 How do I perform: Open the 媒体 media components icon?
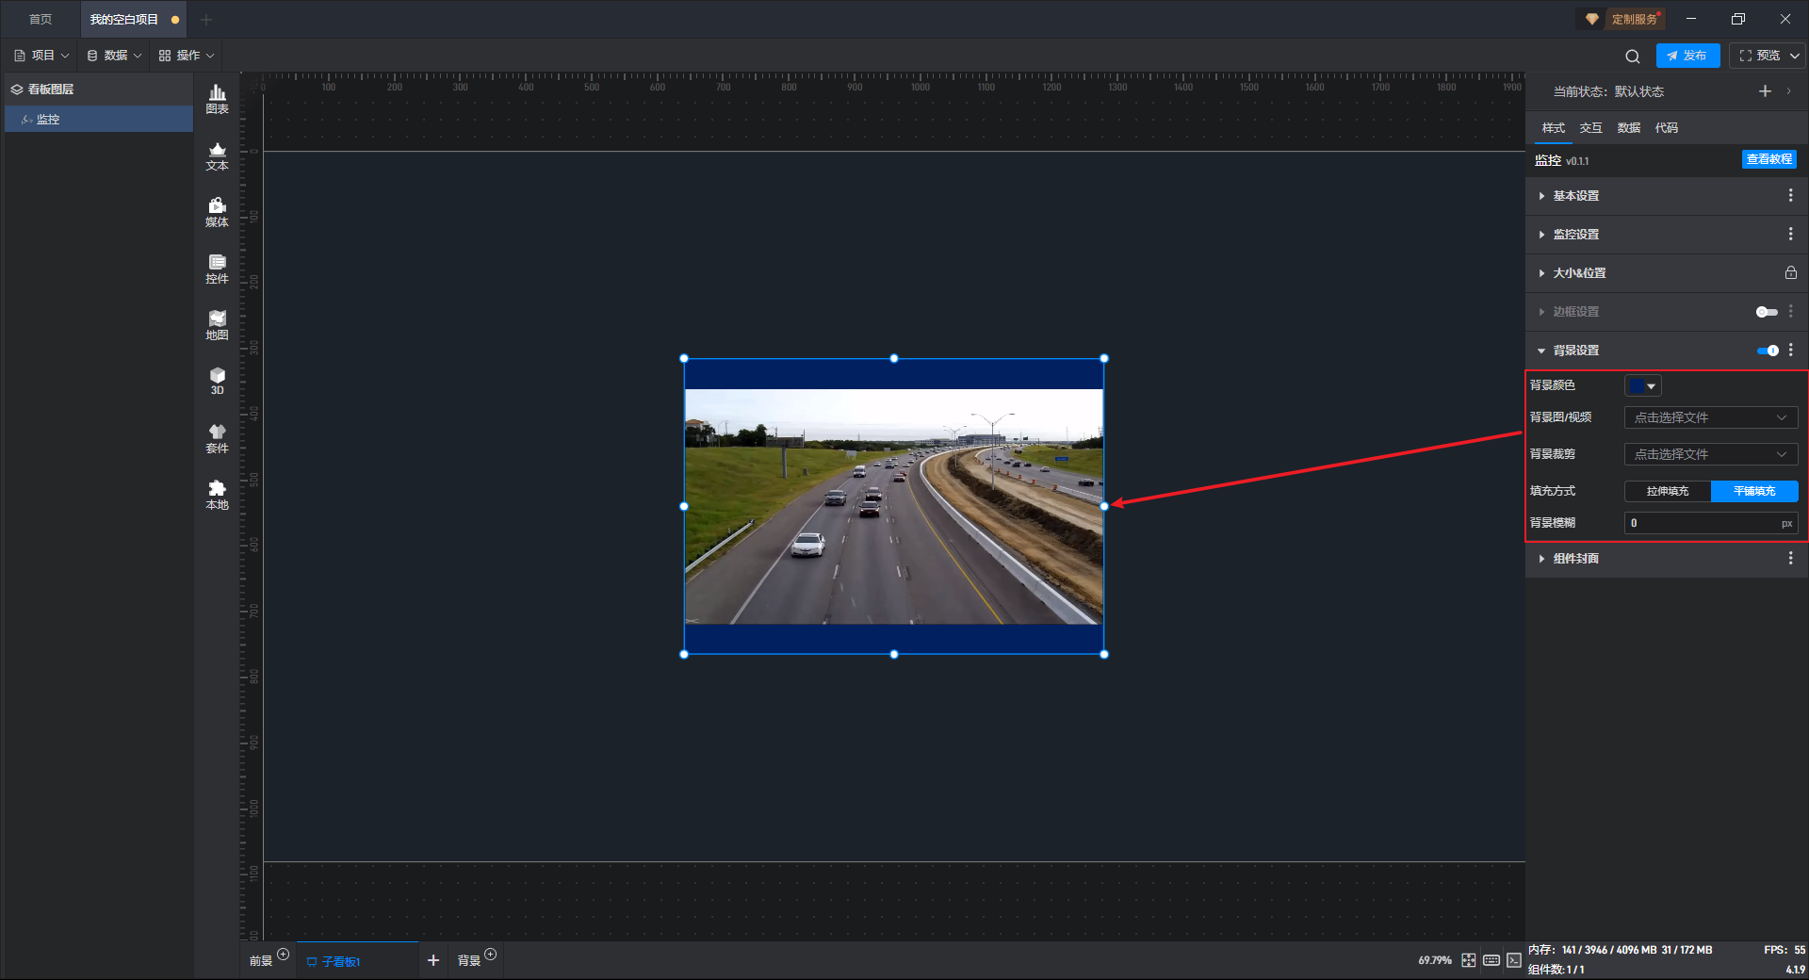(x=217, y=212)
